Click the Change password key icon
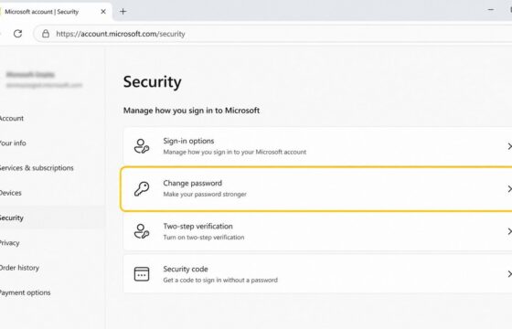 pos(142,188)
